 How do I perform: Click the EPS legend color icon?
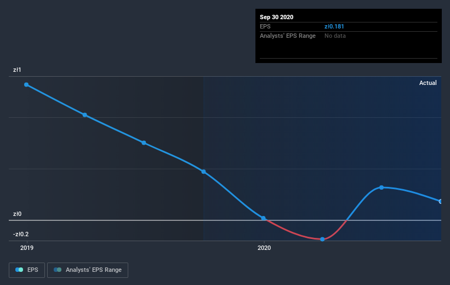tap(19, 270)
